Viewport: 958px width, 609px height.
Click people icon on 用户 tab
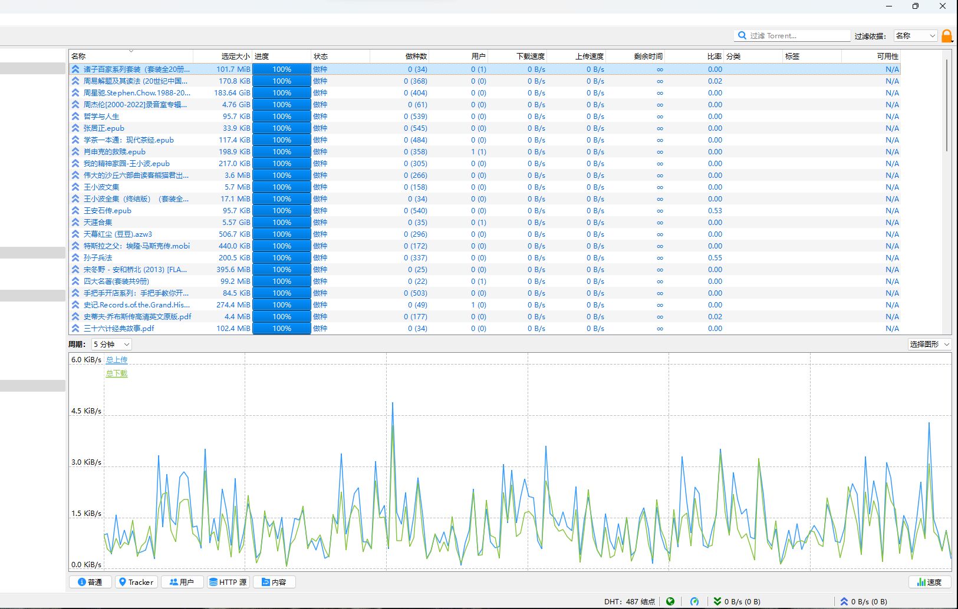173,582
